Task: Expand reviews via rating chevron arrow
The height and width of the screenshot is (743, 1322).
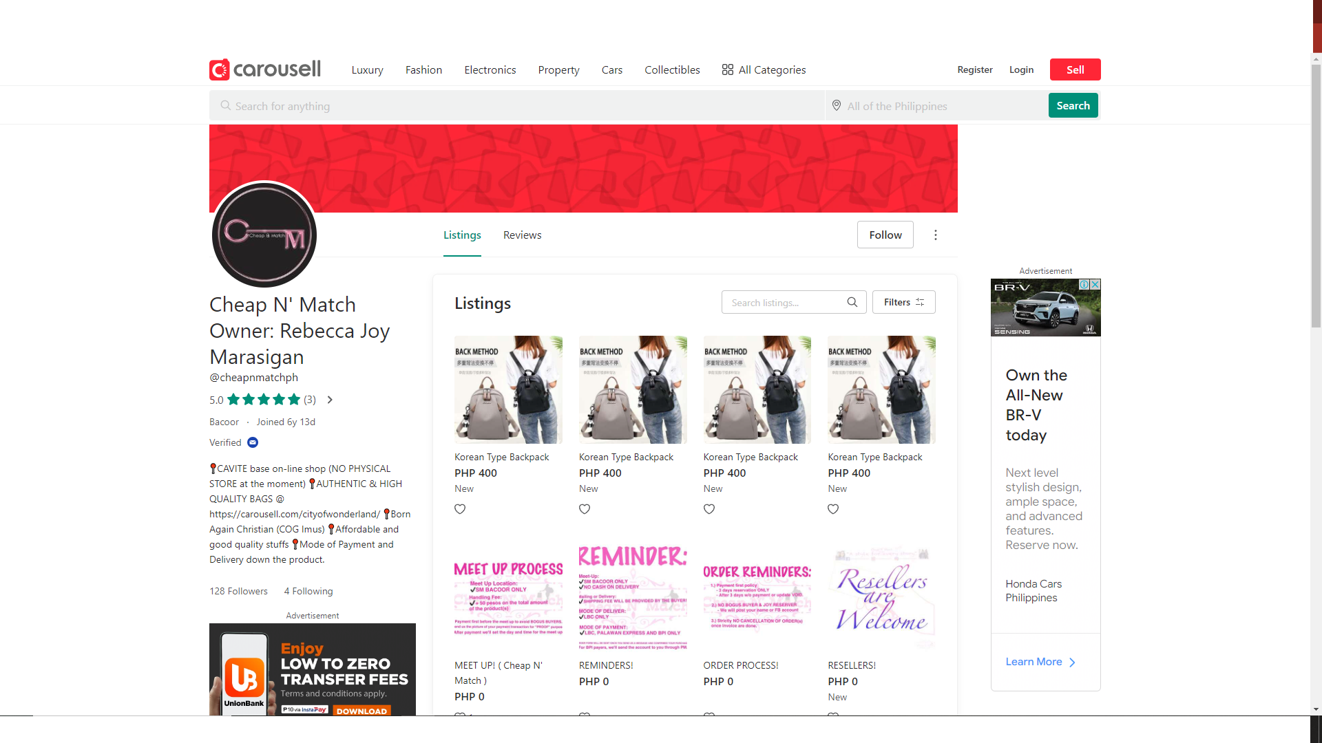Action: tap(330, 400)
